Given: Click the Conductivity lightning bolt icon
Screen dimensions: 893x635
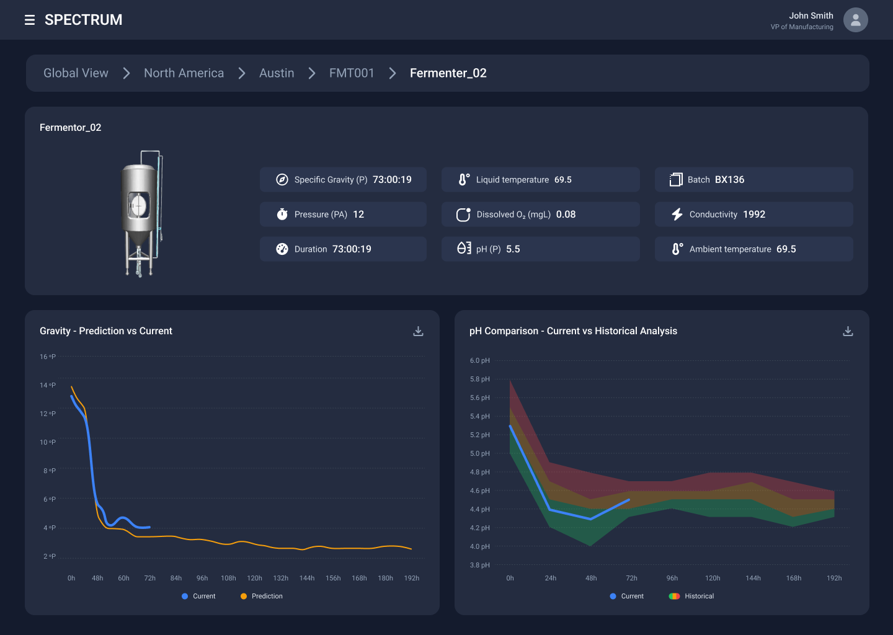Looking at the screenshot, I should click(x=677, y=214).
